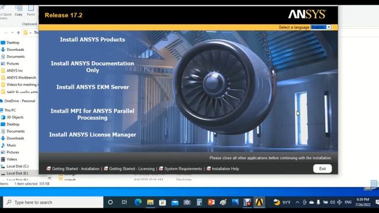
Task: Launch PowerPoint from taskbar
Action: [x=211, y=202]
